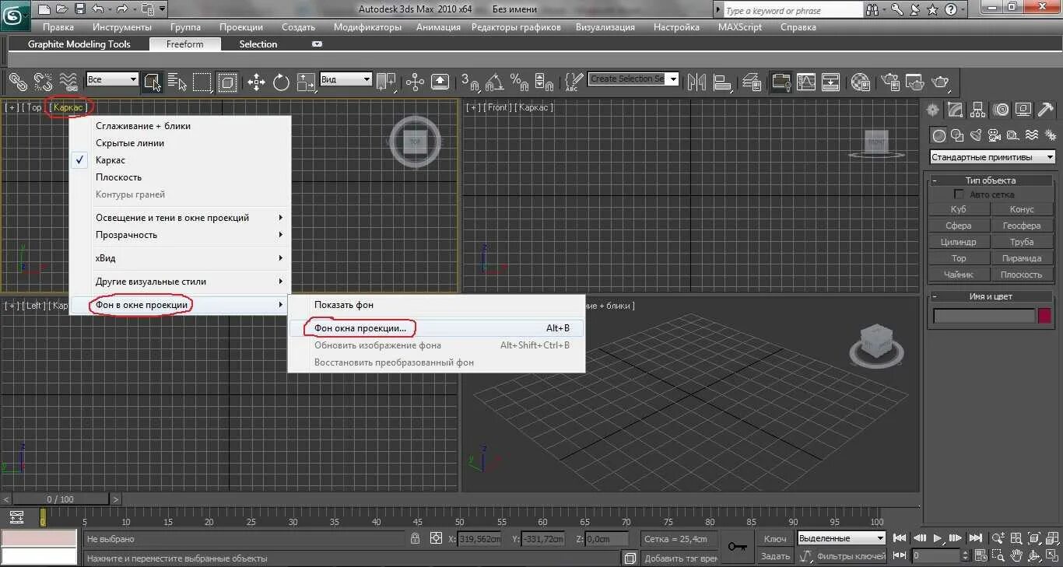Toggle Key Mode button next to frame field
The image size is (1063, 567).
[900, 555]
